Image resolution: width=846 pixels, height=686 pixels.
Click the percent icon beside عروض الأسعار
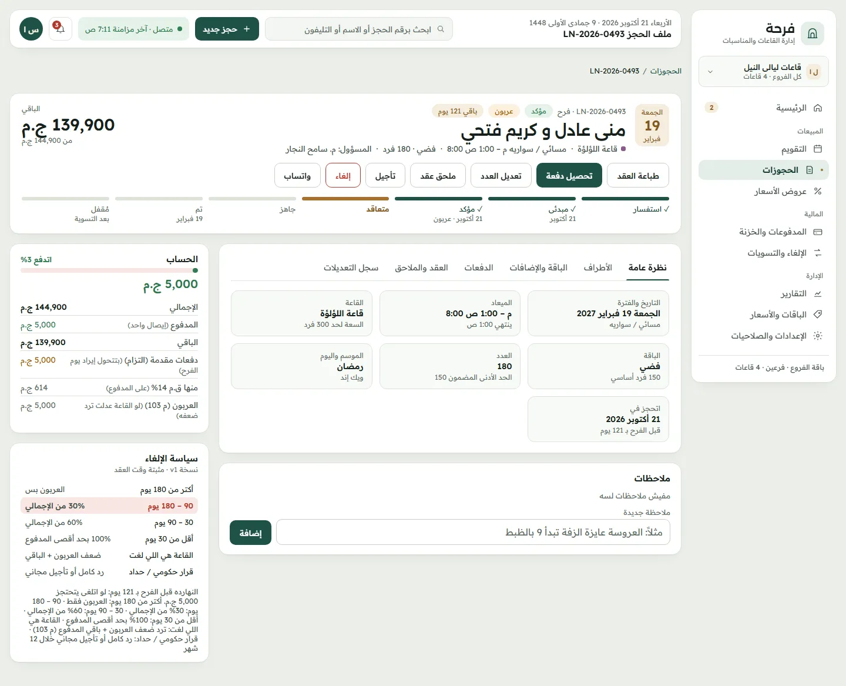coord(818,192)
